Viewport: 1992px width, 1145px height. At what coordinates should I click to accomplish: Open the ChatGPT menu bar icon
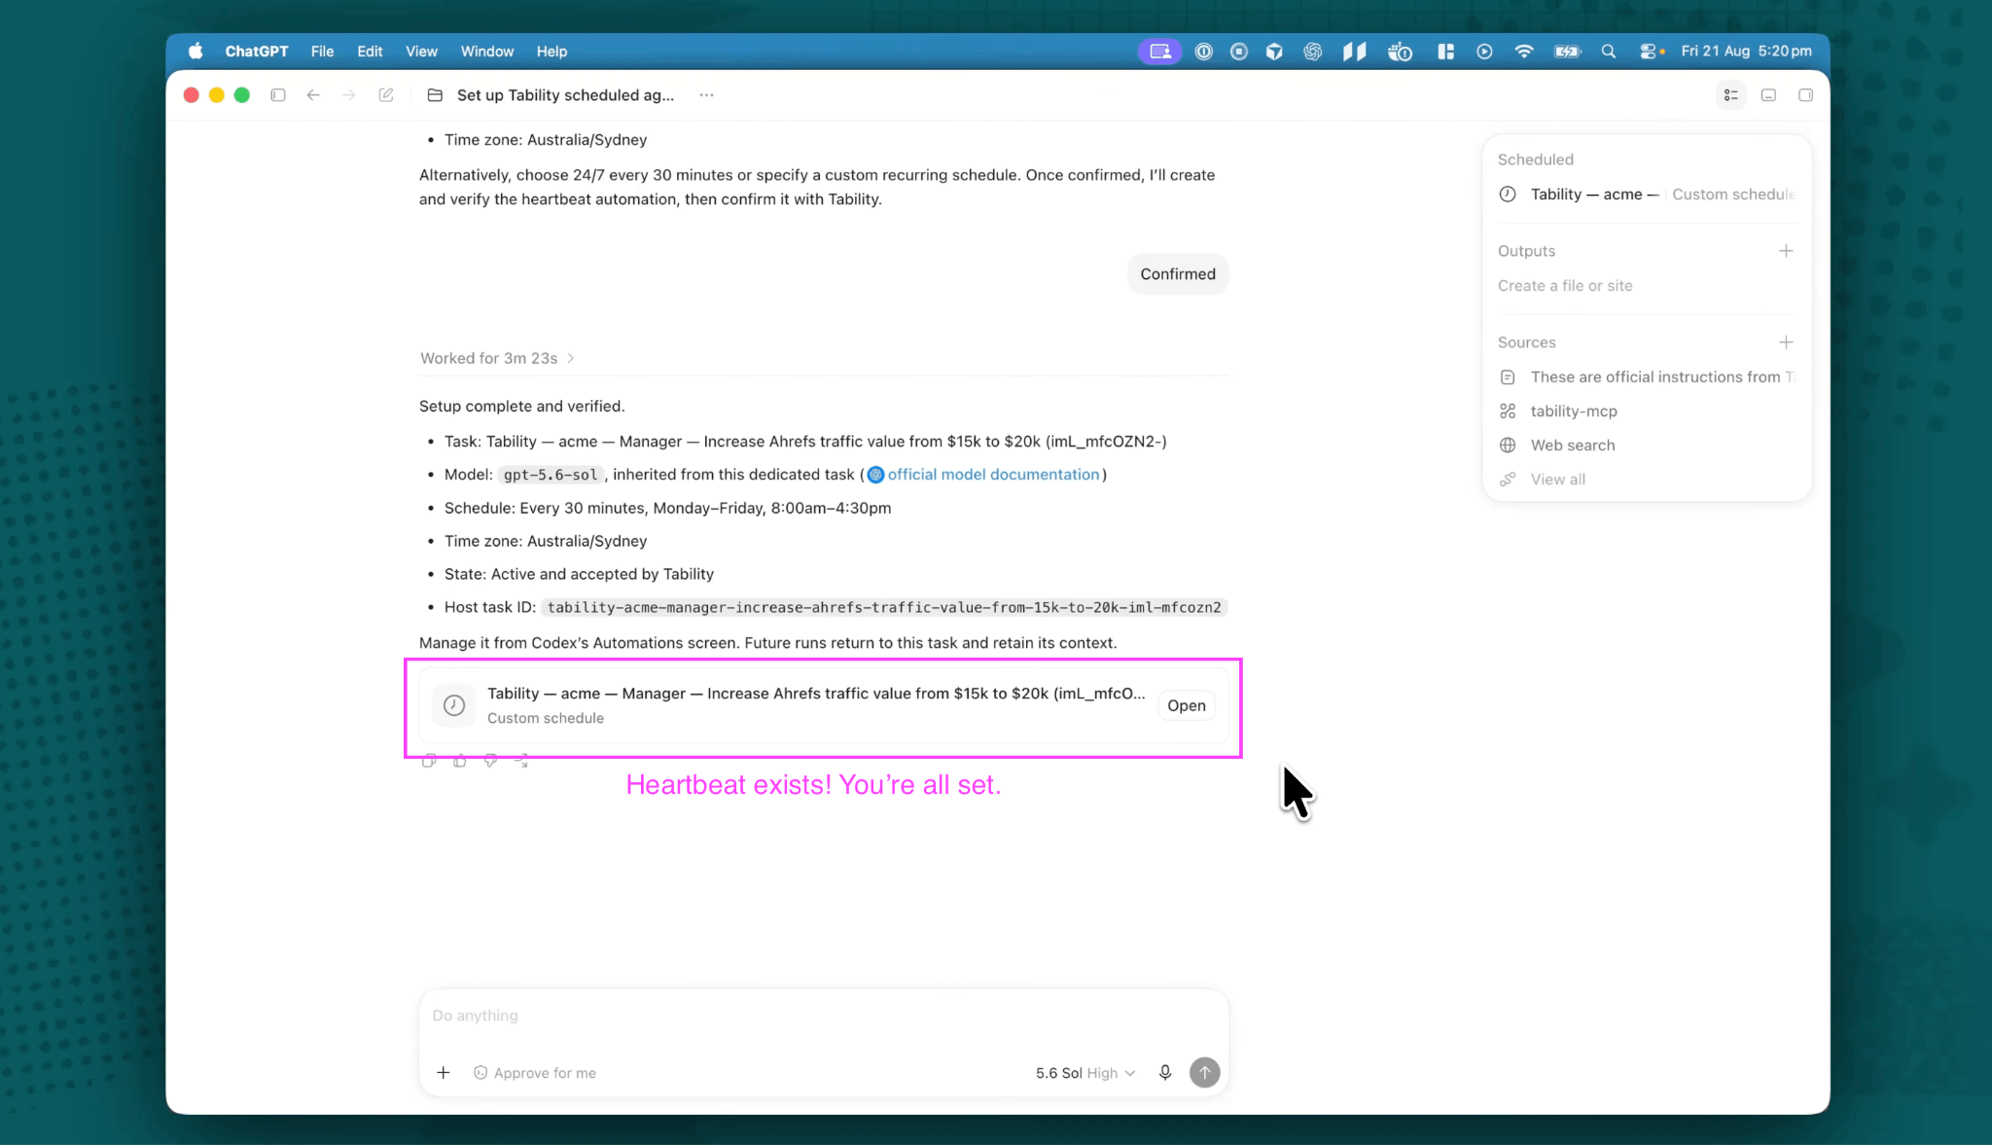pos(1313,52)
